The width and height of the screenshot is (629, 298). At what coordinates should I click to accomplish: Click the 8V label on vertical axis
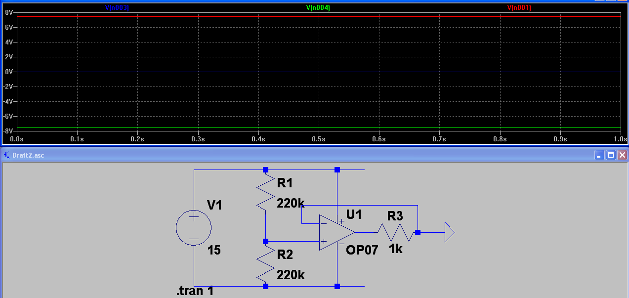pos(8,13)
